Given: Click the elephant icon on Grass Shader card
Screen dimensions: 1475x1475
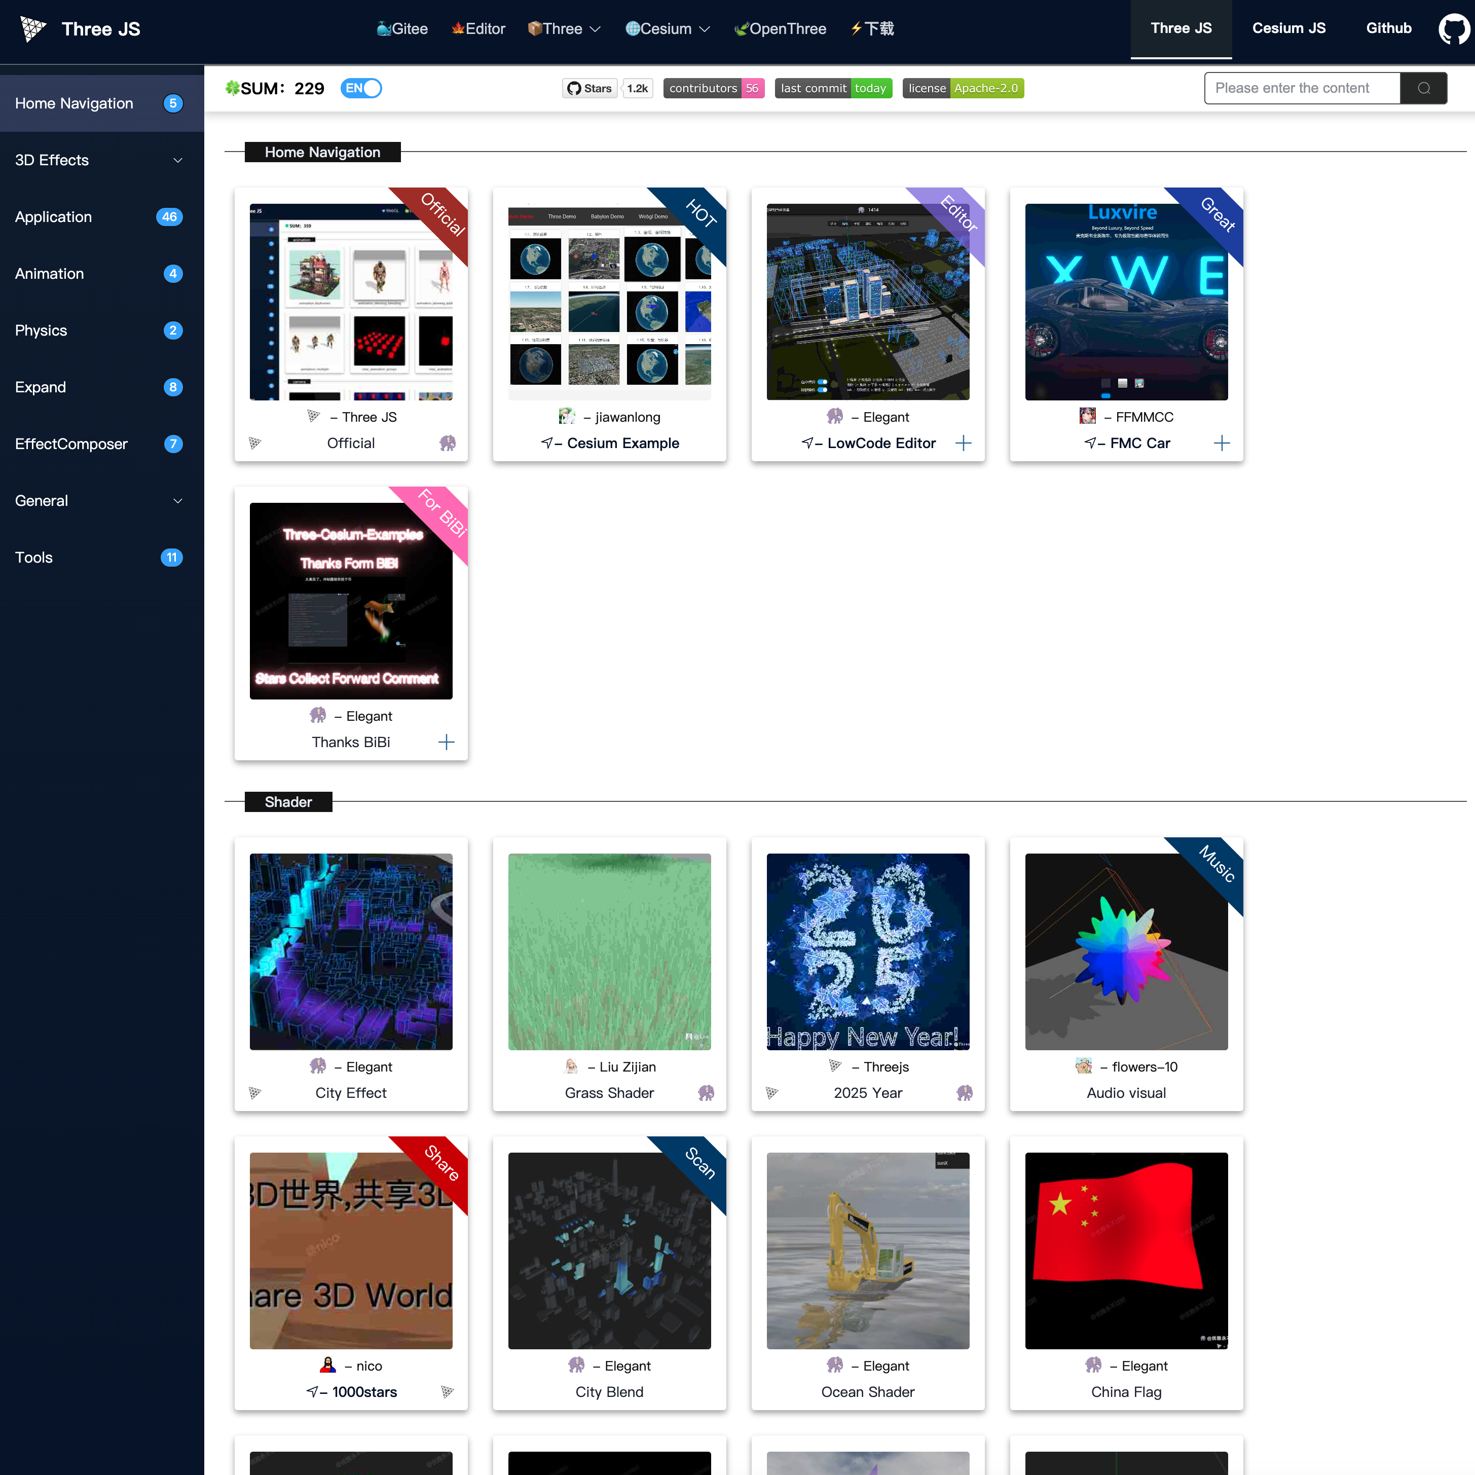Looking at the screenshot, I should [x=706, y=1092].
